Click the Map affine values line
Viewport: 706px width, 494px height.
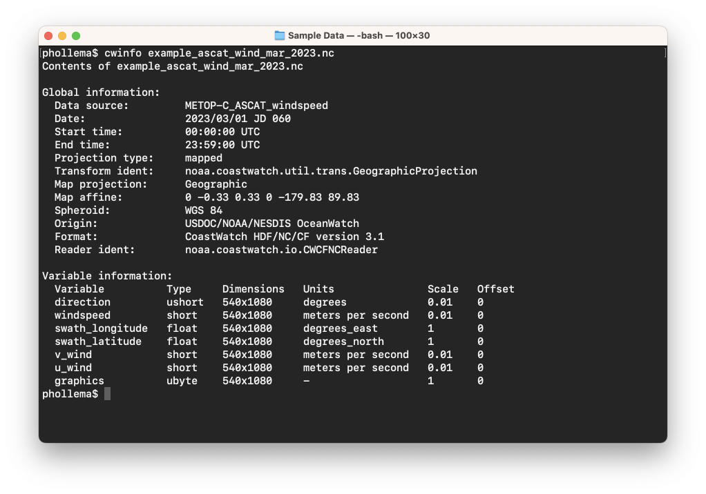click(x=271, y=197)
